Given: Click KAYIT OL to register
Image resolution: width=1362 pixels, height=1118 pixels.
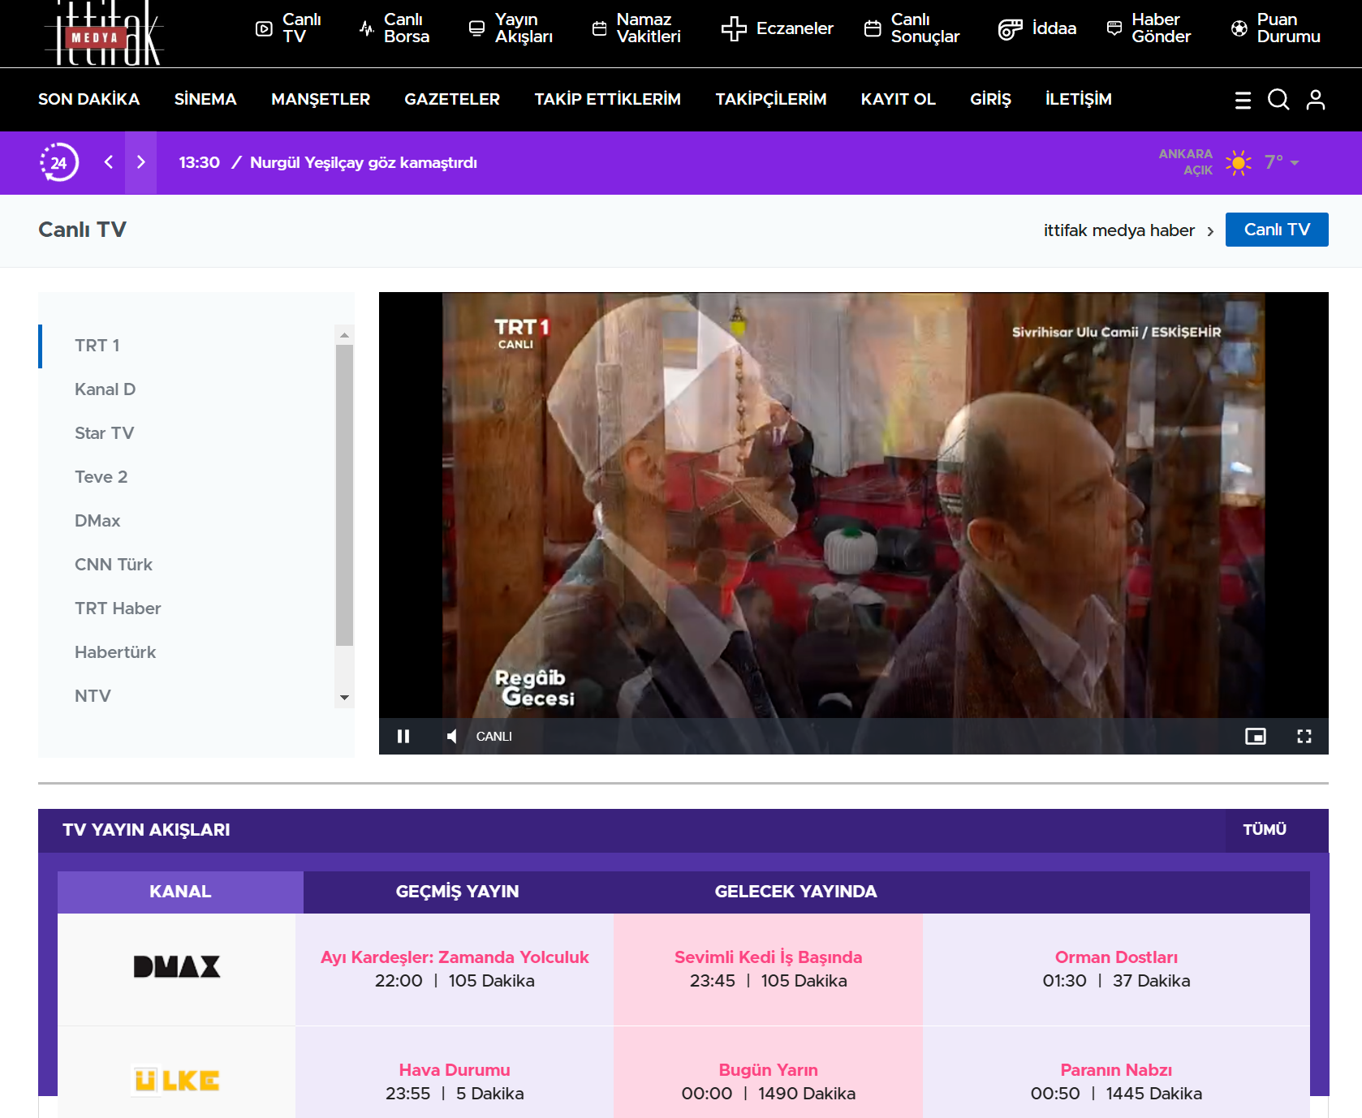Looking at the screenshot, I should click(x=899, y=99).
